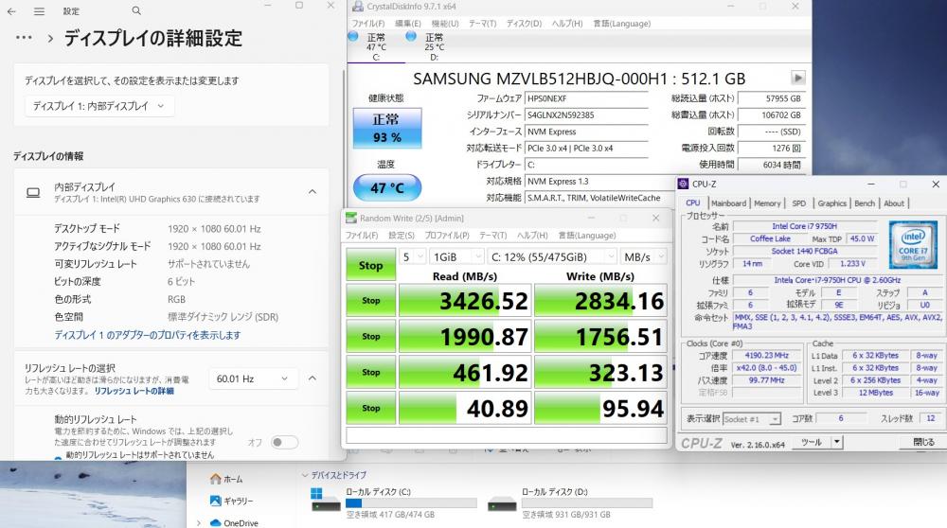Image resolution: width=947 pixels, height=528 pixels.
Task: Click the CPU-Z Tools button
Action: click(812, 442)
